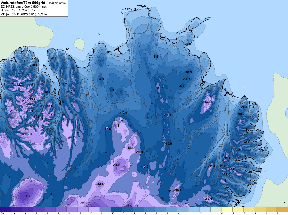Image resolution: width=288 pixels, height=215 pixels.
Task: Click the orange legend swatch between 4 and 5
Action: click(x=271, y=209)
